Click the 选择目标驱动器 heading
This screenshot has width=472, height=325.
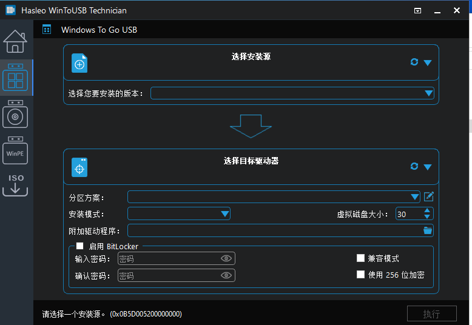[x=251, y=161]
